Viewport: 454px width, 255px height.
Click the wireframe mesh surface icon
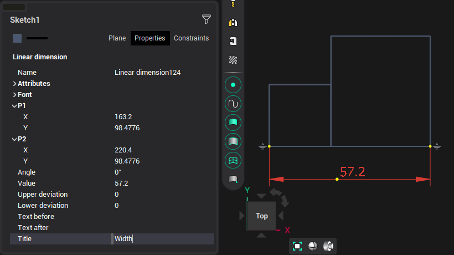(233, 160)
